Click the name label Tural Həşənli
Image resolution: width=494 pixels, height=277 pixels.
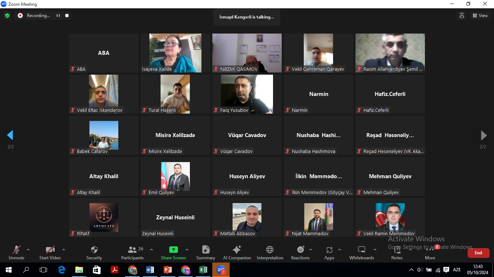coord(162,110)
